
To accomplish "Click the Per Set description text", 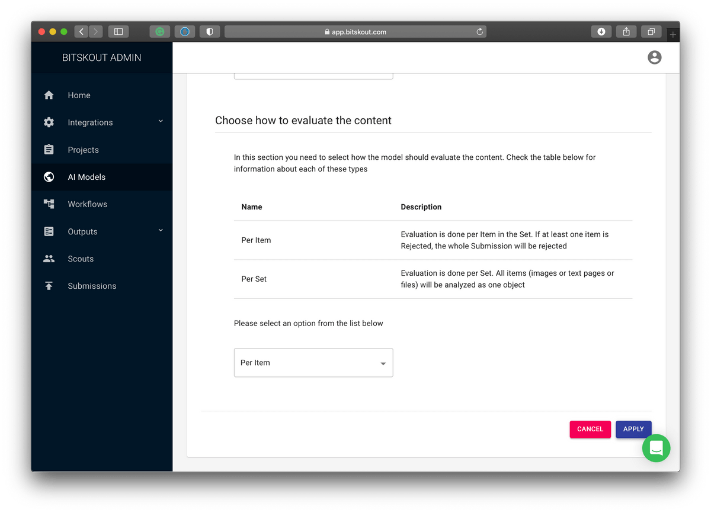I will pos(507,279).
